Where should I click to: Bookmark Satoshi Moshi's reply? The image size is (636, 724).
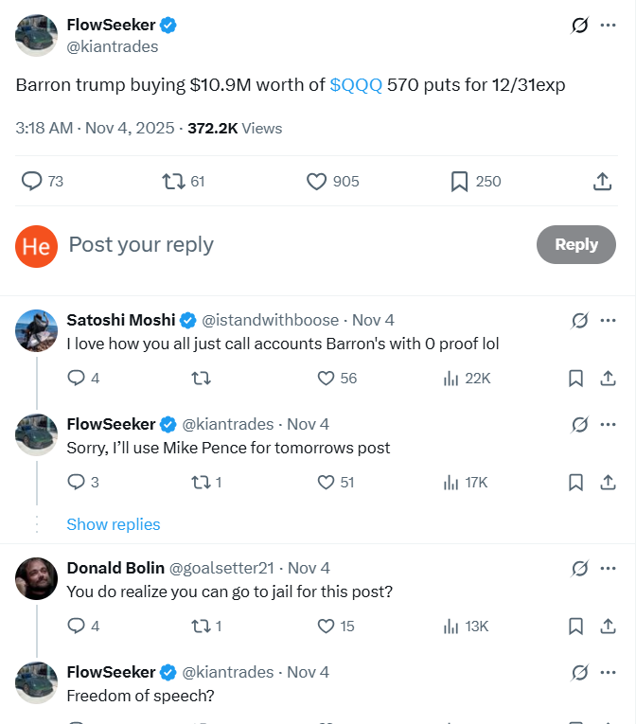575,378
